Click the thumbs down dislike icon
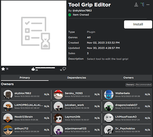The width and height of the screenshot is (153, 137). (x=64, y=69)
